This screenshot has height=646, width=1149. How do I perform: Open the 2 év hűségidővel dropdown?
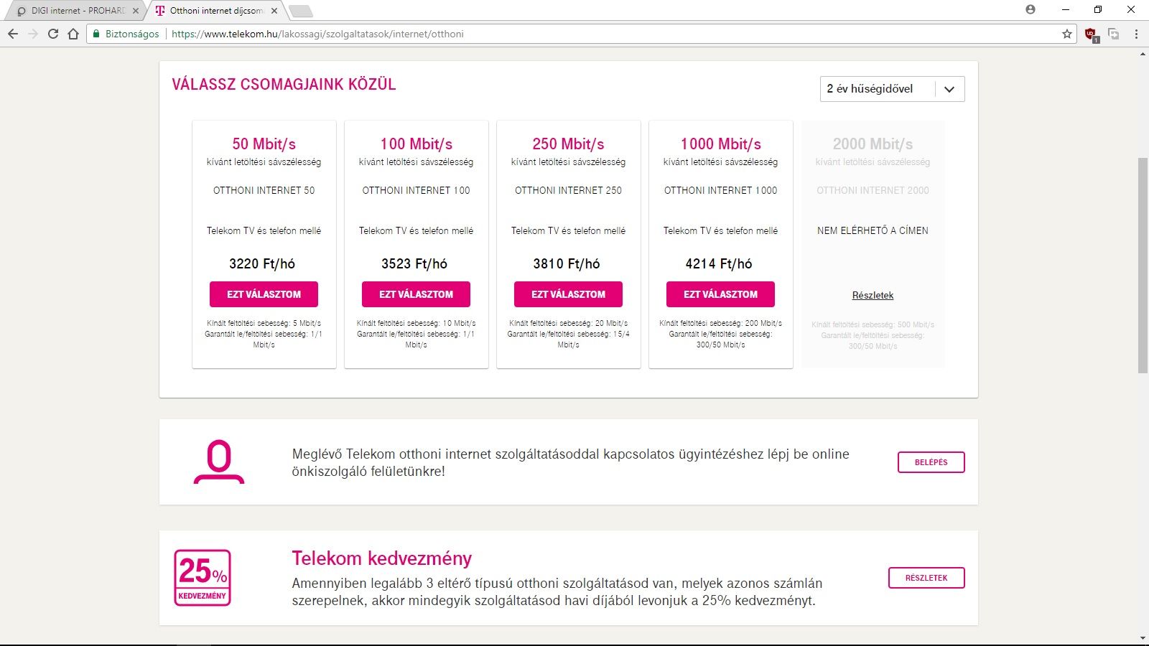[892, 89]
